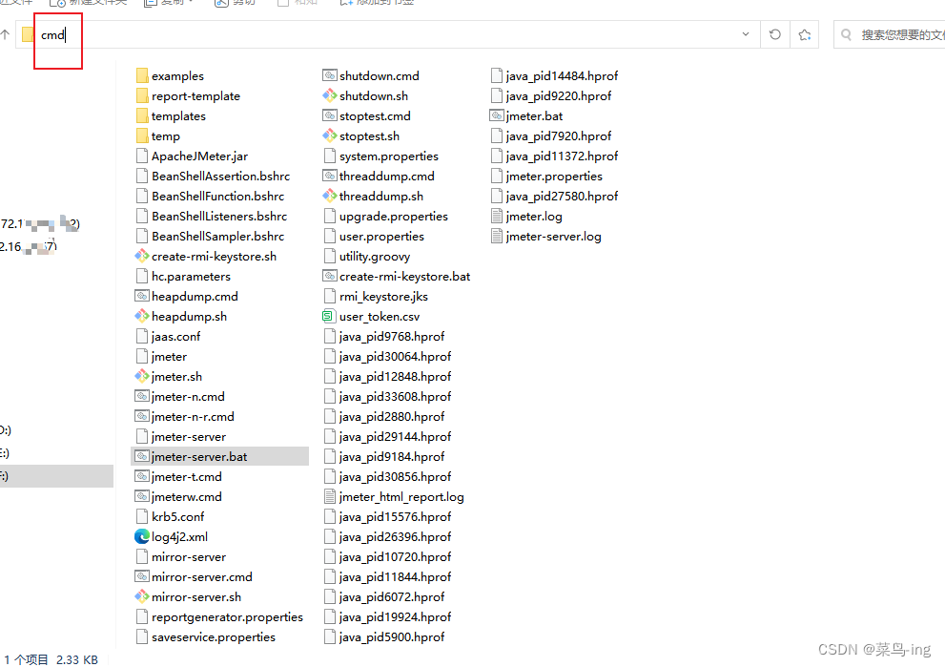The height and width of the screenshot is (667, 945).
Task: Click the log4j2.xml Edge icon
Action: pyautogui.click(x=142, y=536)
